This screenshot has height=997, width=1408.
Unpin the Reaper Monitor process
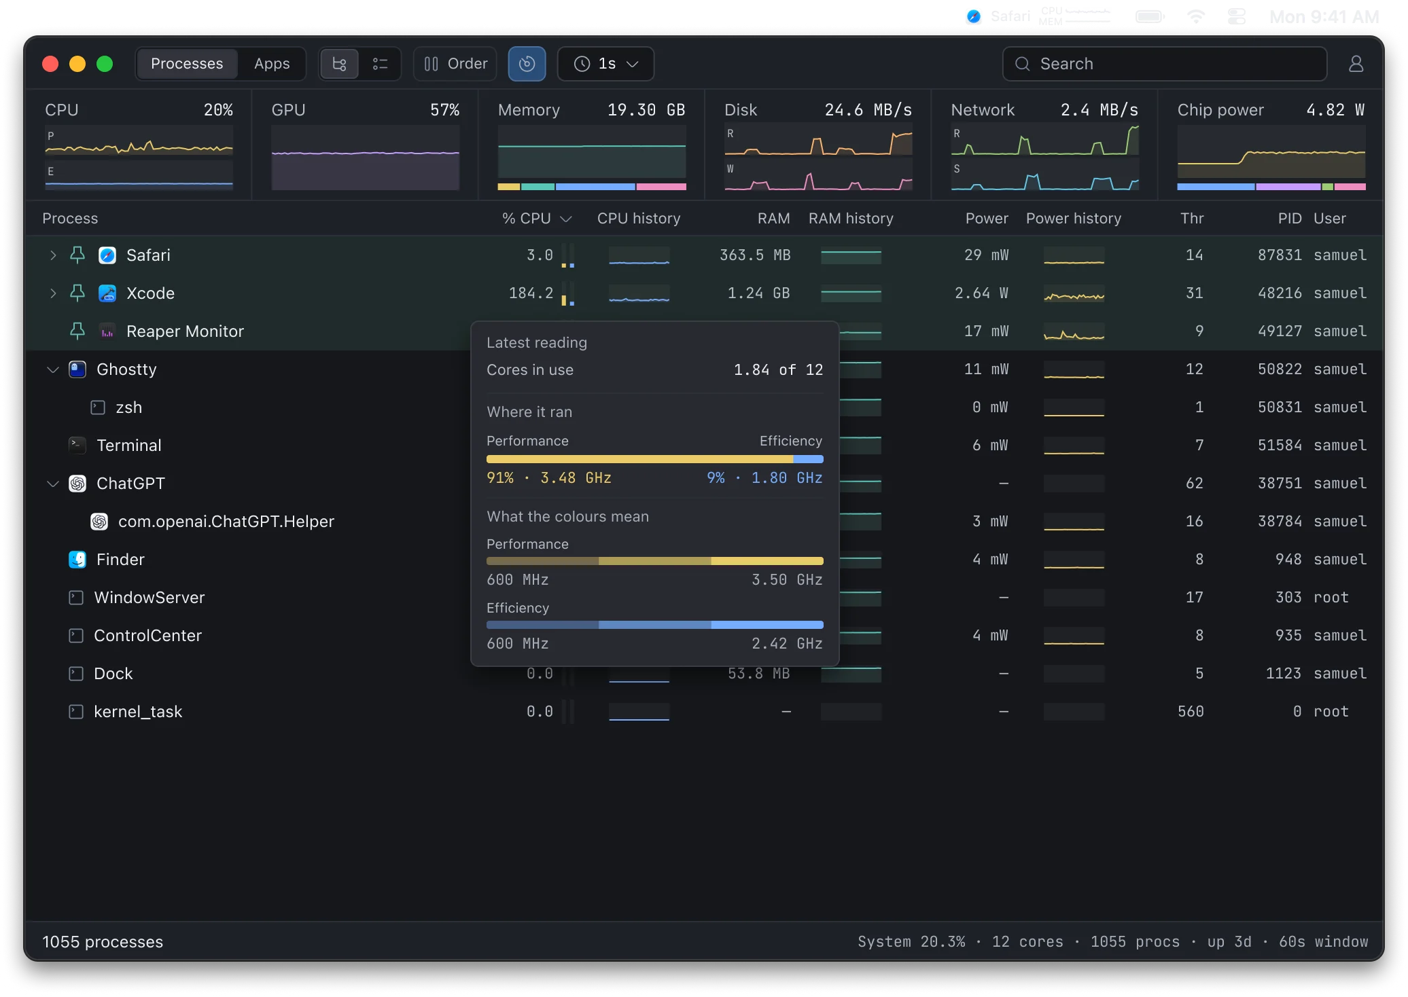pos(77,331)
